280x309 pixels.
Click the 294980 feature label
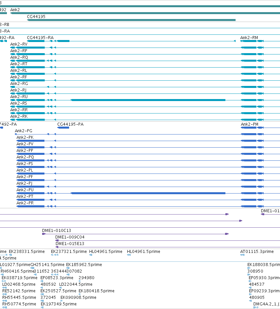(86, 278)
